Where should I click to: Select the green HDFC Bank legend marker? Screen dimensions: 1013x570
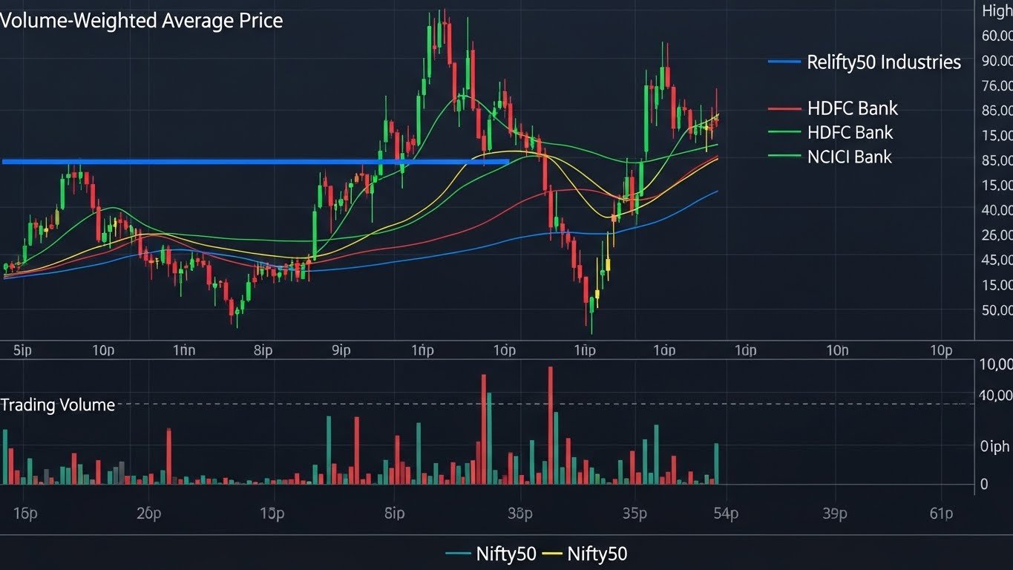pyautogui.click(x=783, y=132)
